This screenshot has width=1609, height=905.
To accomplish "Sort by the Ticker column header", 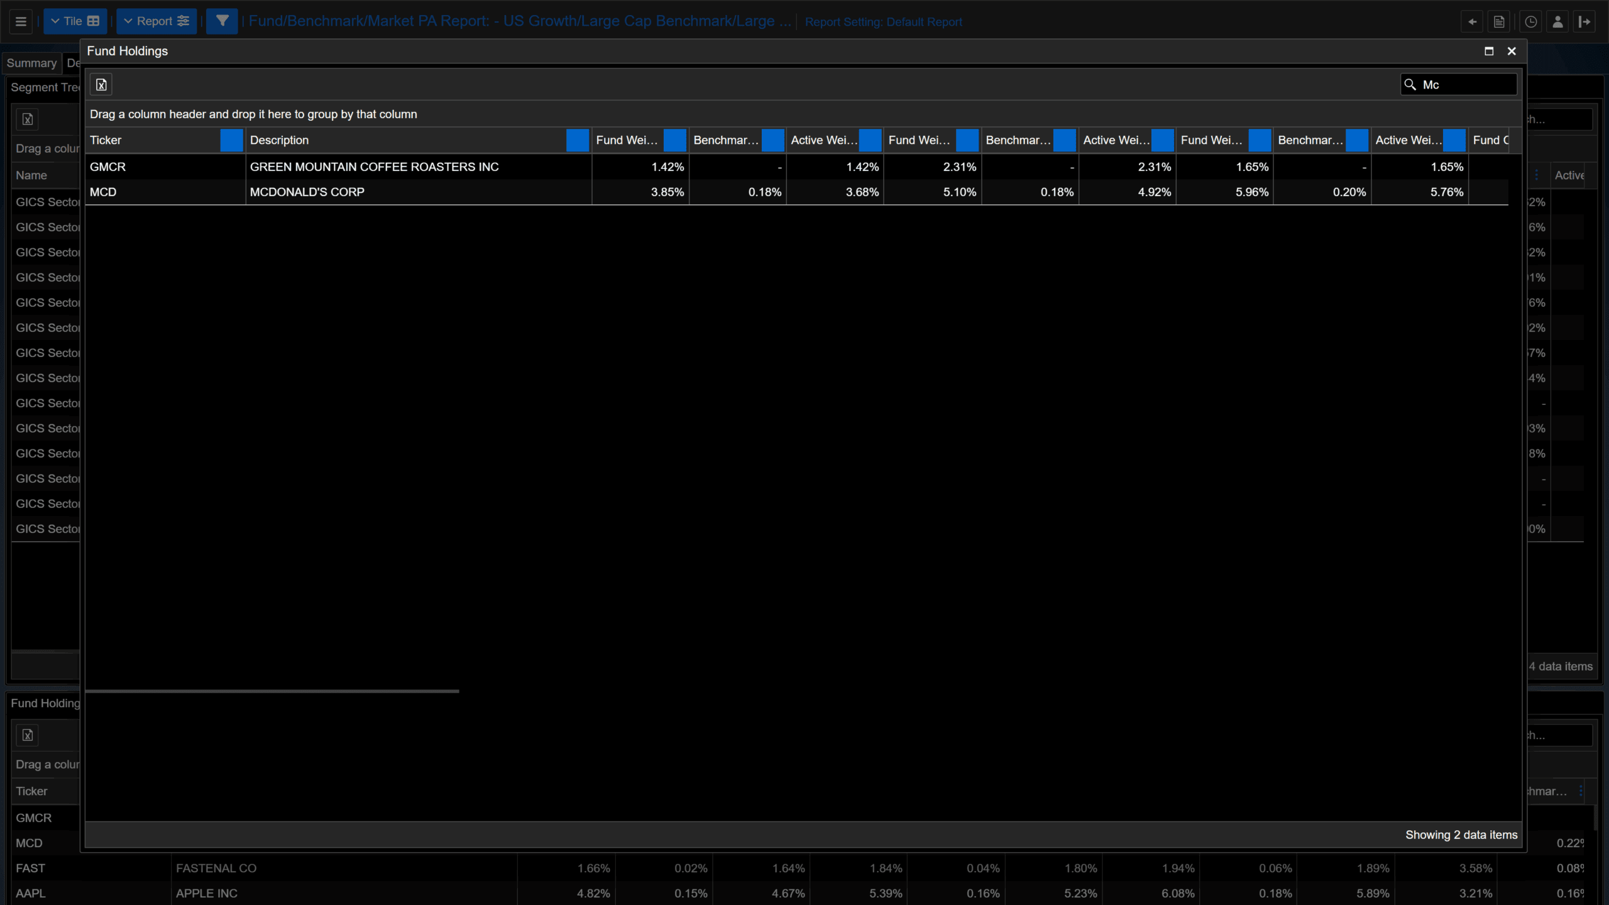I will [106, 140].
